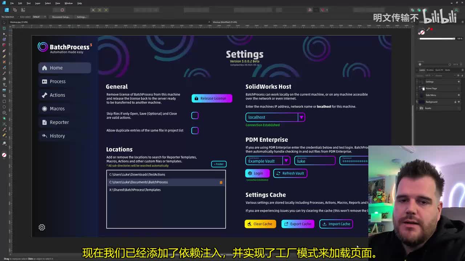Switch to the Quick FX panel tab
This screenshot has width=465, height=261.
coord(439,70)
